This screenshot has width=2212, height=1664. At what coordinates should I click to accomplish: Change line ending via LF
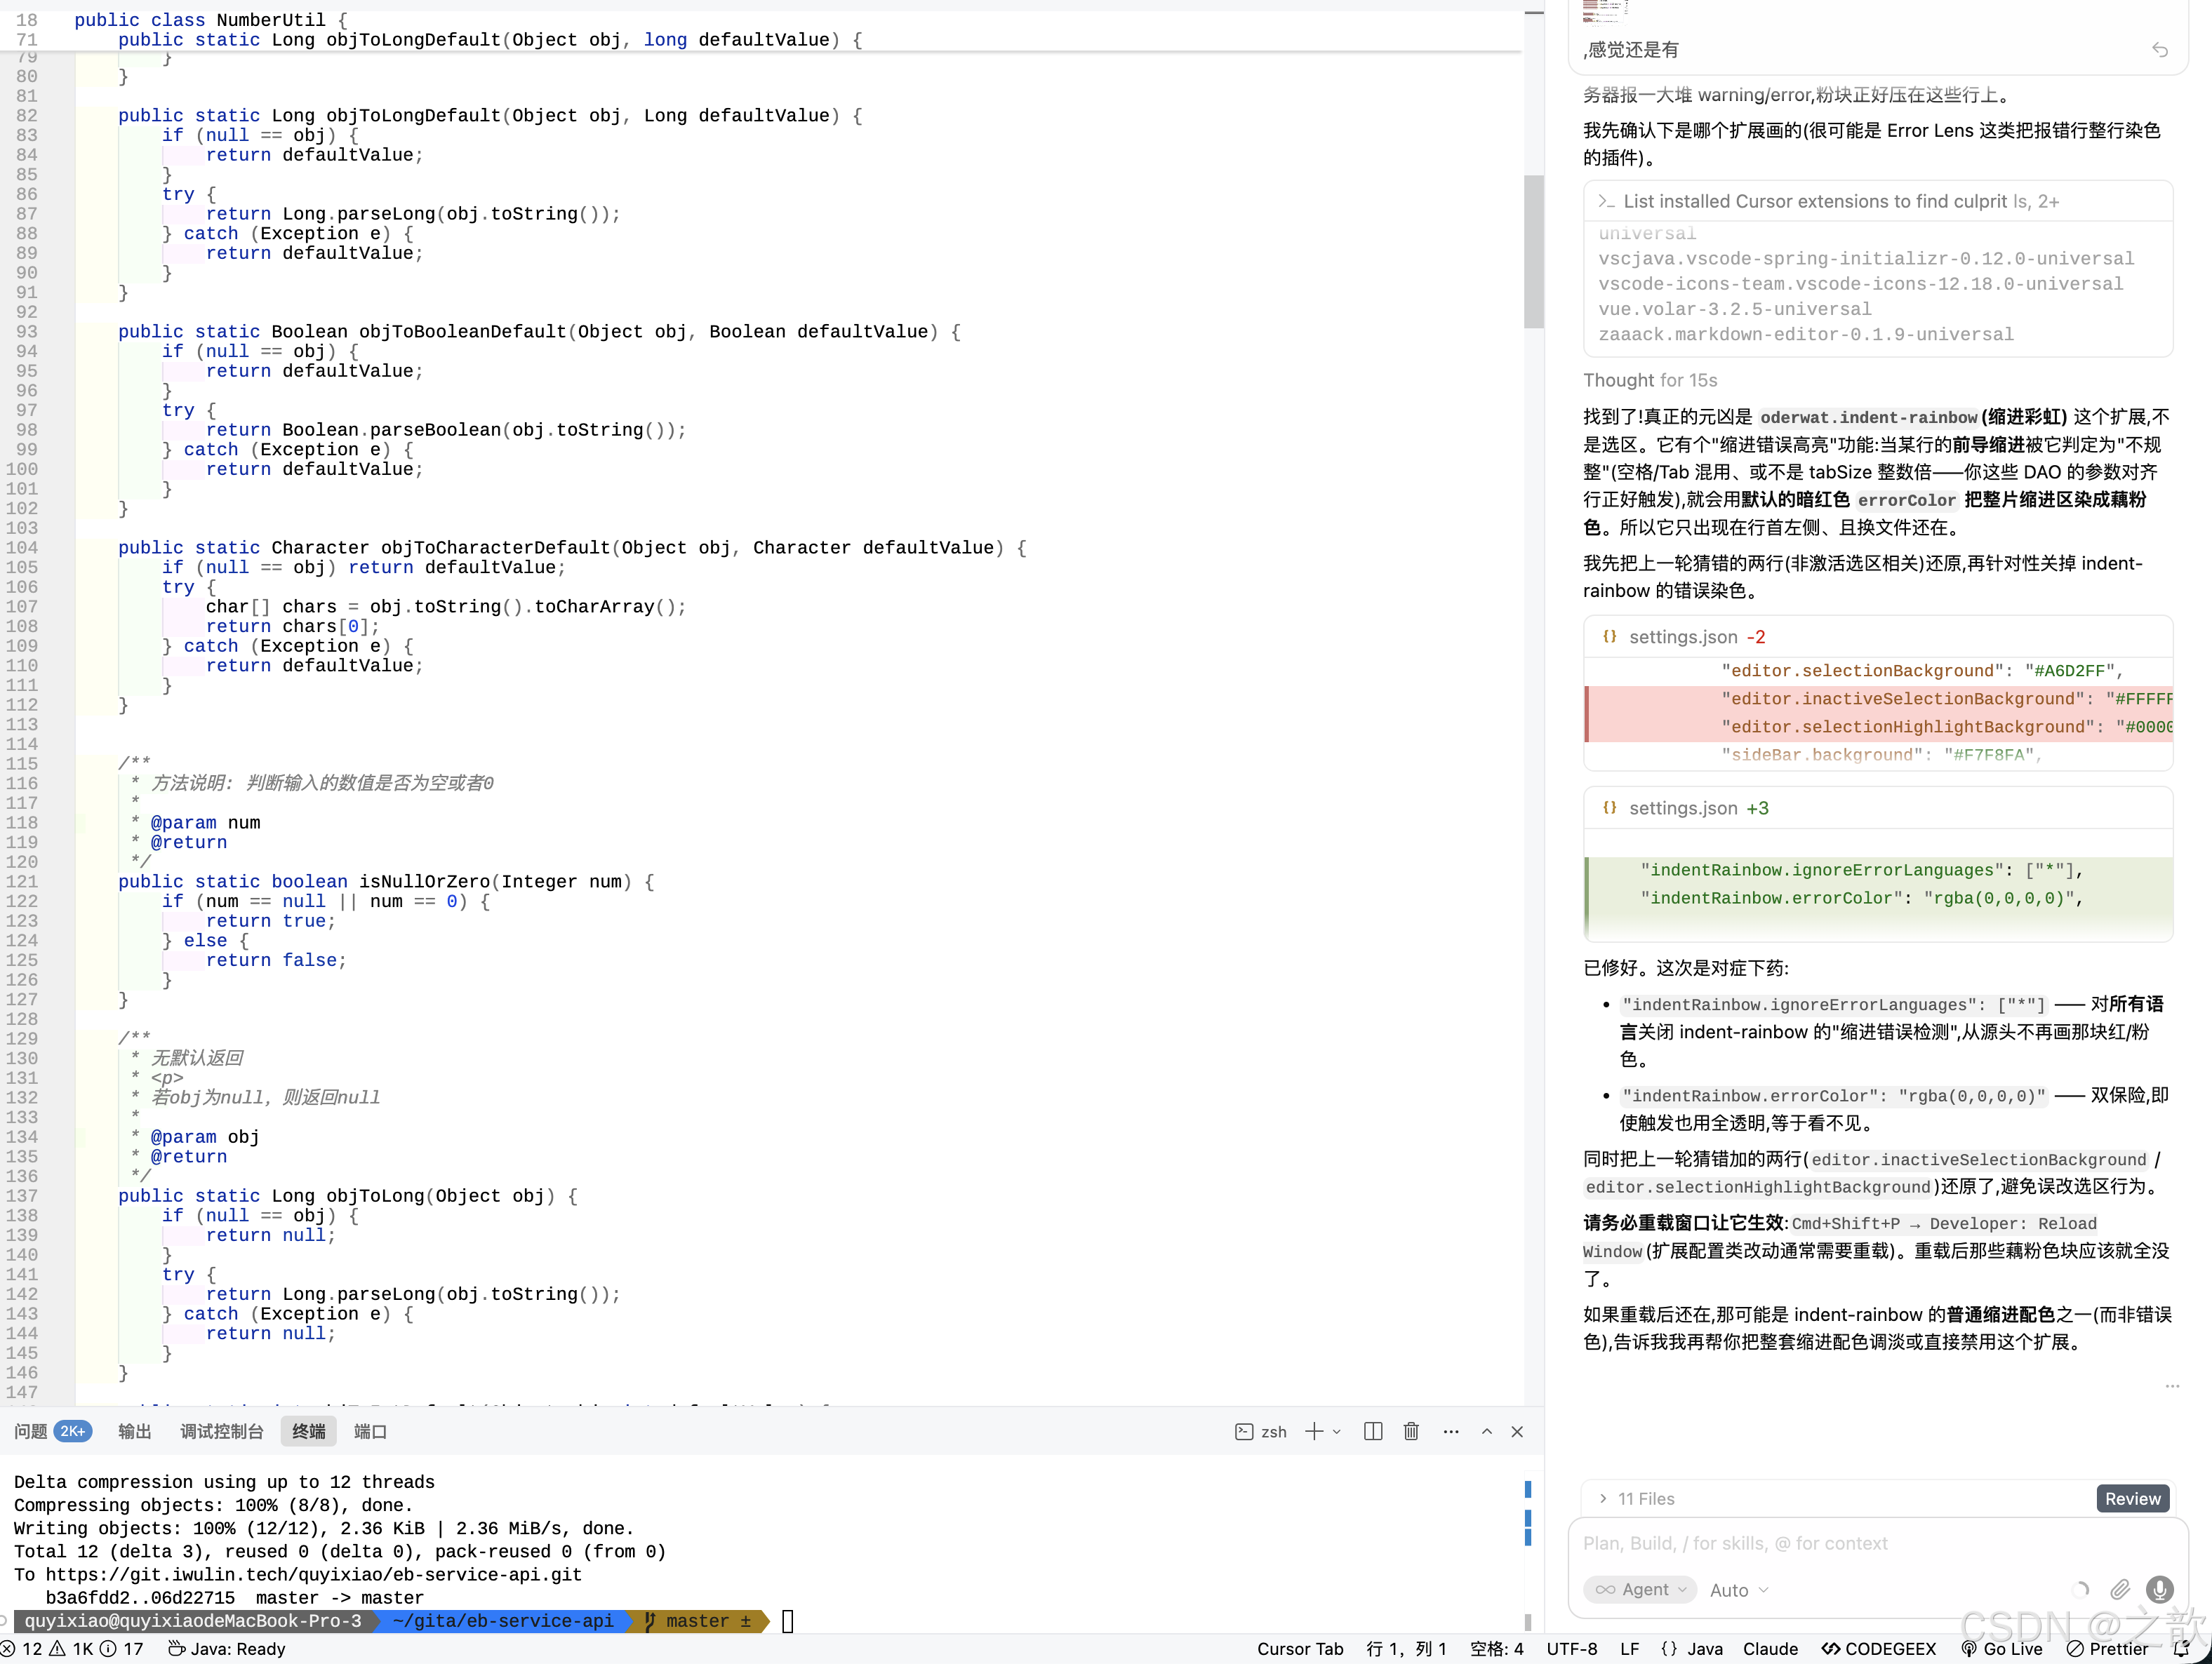[x=1629, y=1648]
